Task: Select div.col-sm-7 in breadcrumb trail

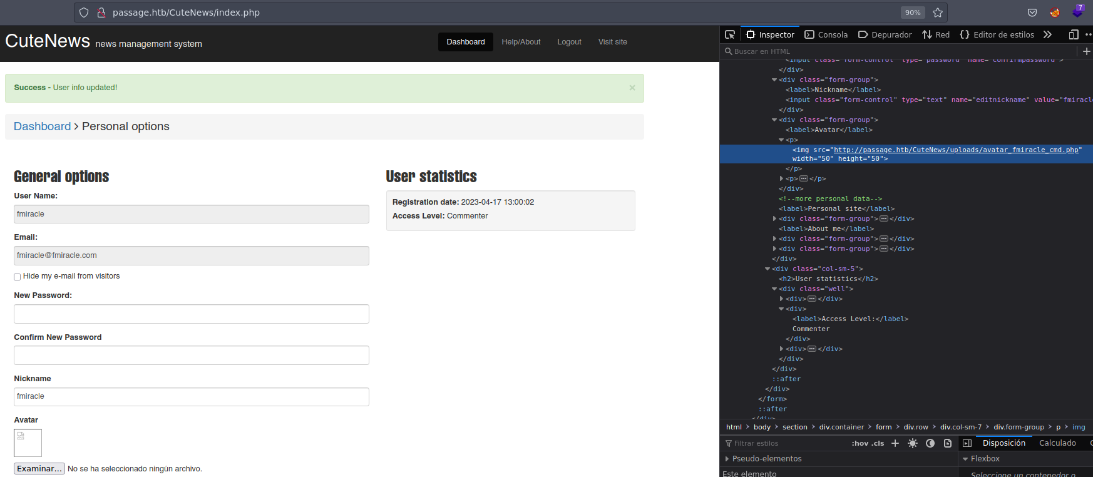Action: [x=961, y=427]
